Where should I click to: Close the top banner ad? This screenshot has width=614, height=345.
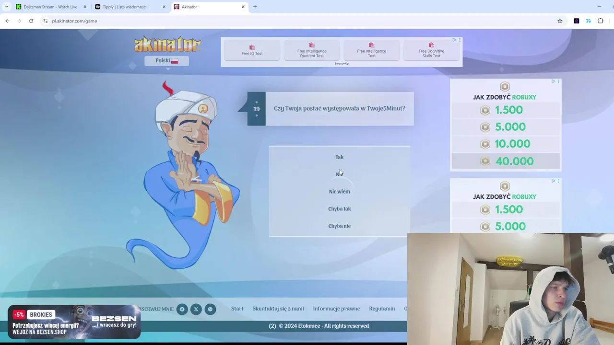click(x=460, y=40)
